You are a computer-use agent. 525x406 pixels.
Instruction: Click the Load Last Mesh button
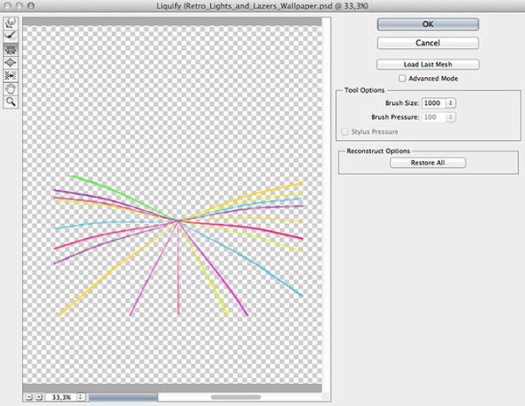coord(428,64)
